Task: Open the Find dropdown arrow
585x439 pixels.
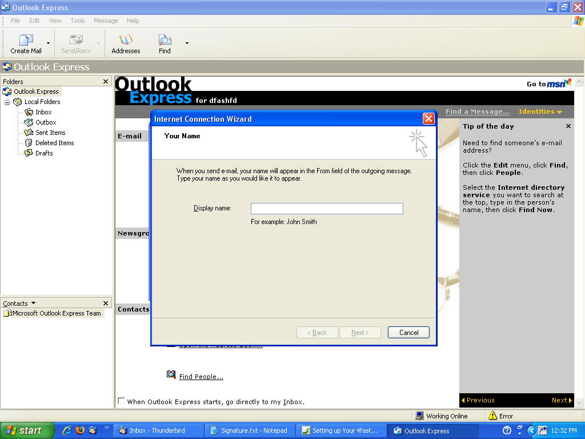Action: click(x=187, y=43)
